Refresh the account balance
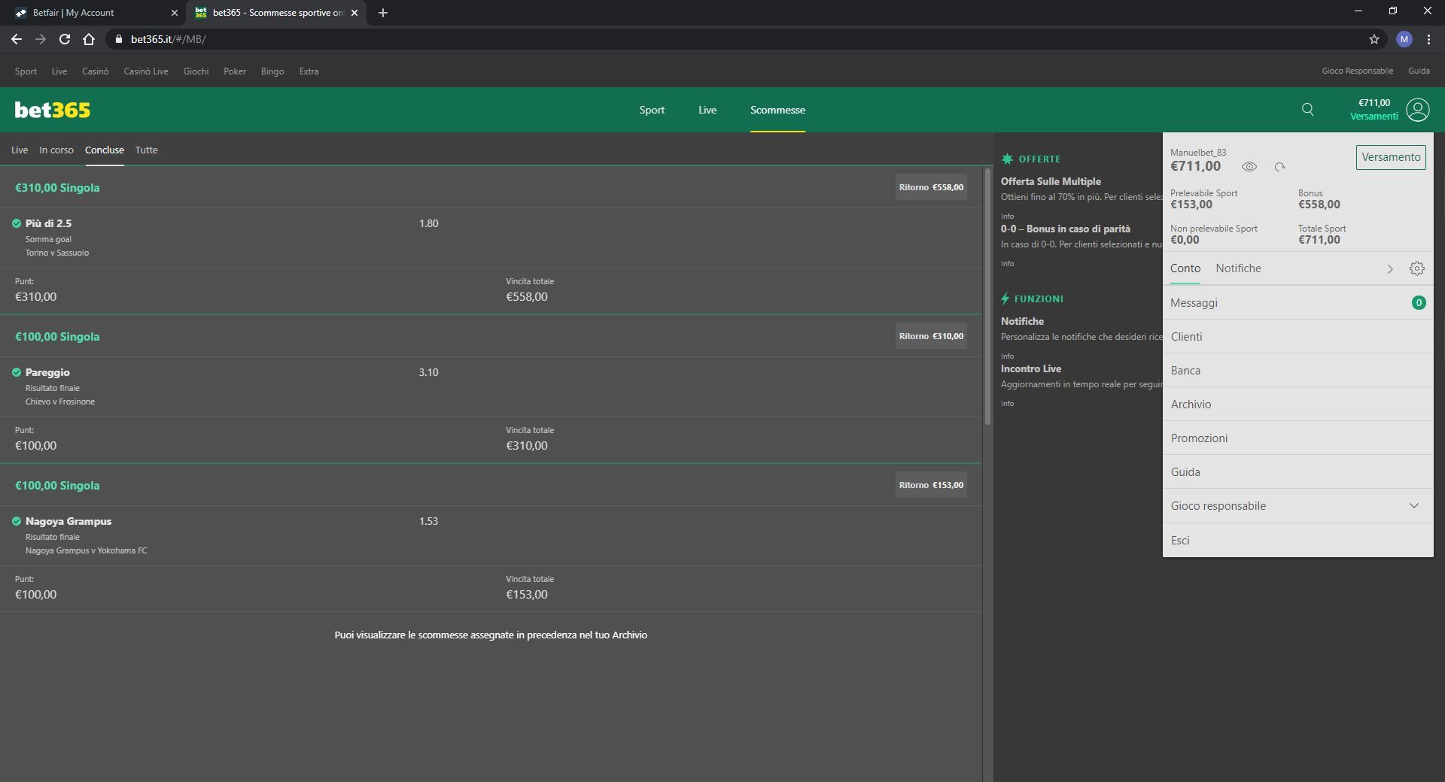Image resolution: width=1445 pixels, height=782 pixels. point(1279,167)
